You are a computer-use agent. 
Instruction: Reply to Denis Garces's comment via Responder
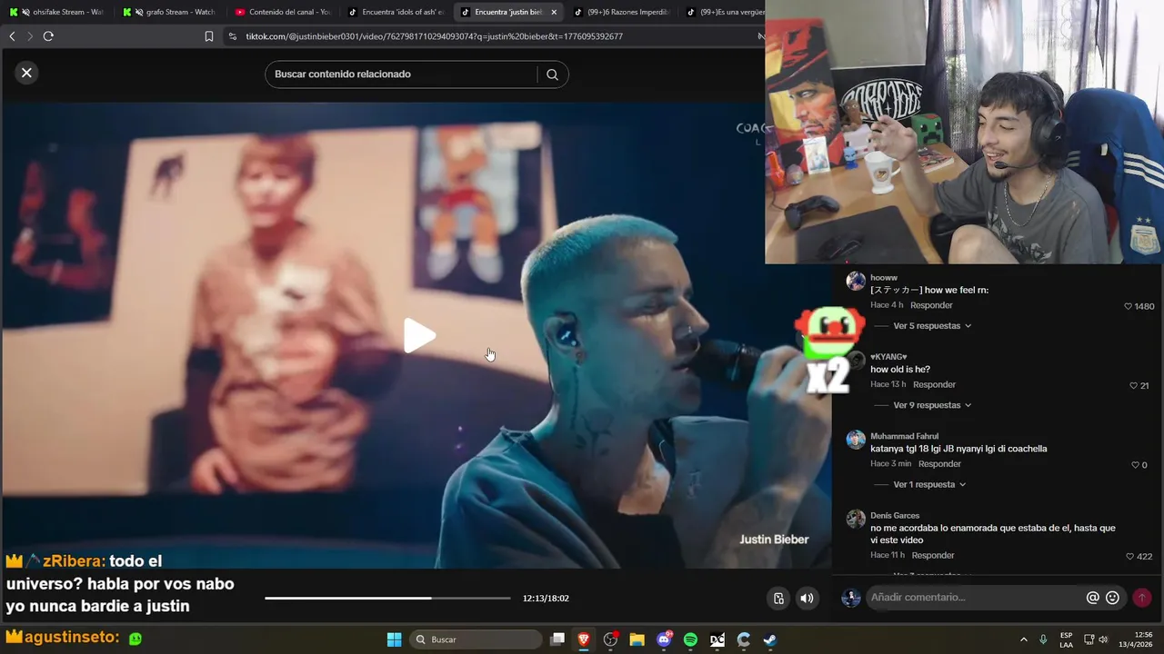click(x=933, y=555)
